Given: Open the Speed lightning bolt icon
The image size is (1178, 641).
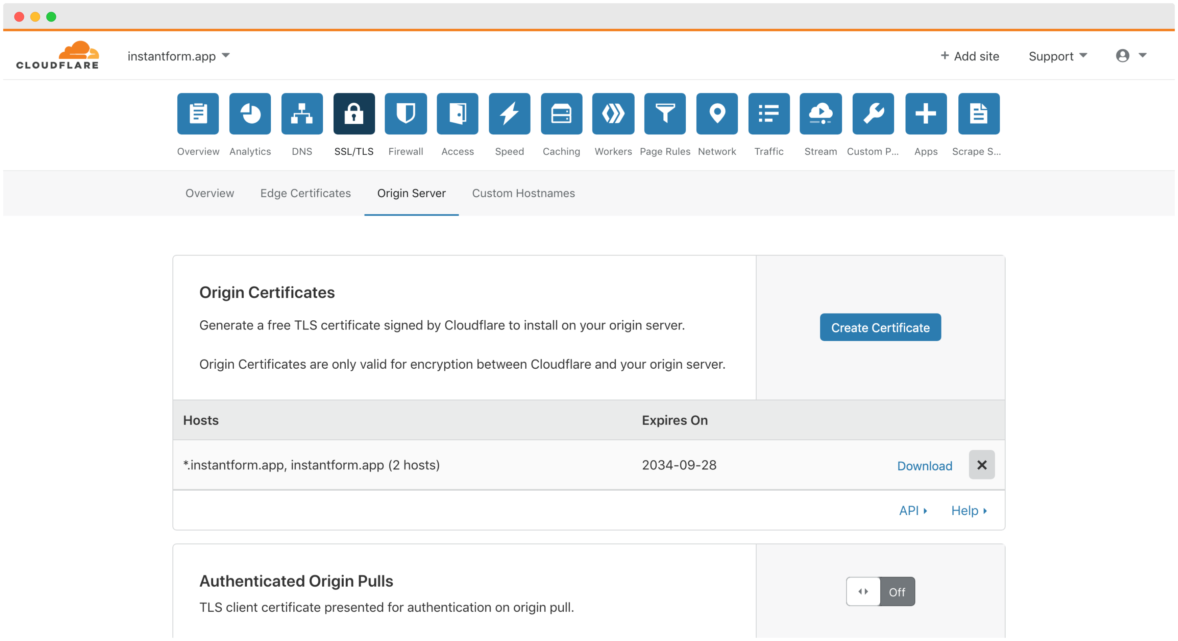Looking at the screenshot, I should point(510,114).
